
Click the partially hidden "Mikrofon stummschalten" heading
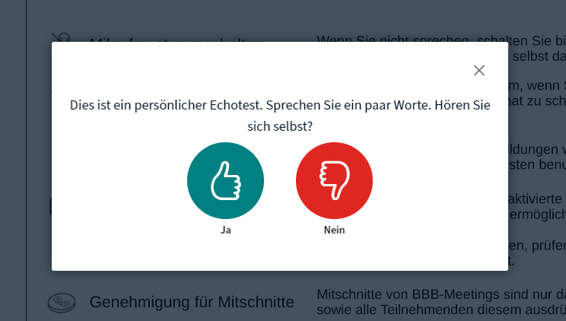tap(175, 40)
